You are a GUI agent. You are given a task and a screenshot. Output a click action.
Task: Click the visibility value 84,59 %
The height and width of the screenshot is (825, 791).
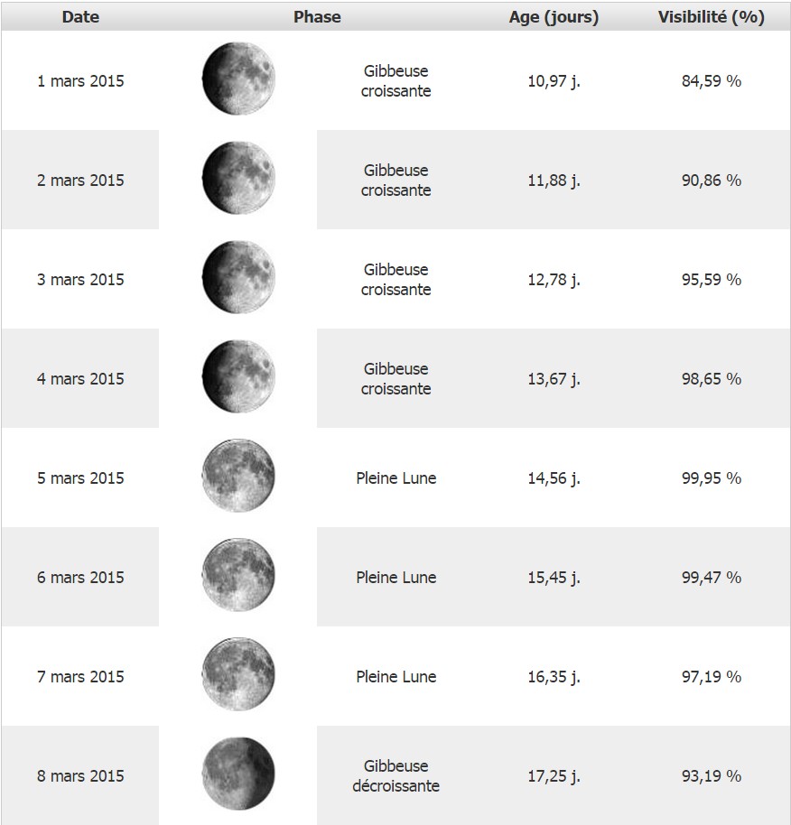click(x=712, y=81)
